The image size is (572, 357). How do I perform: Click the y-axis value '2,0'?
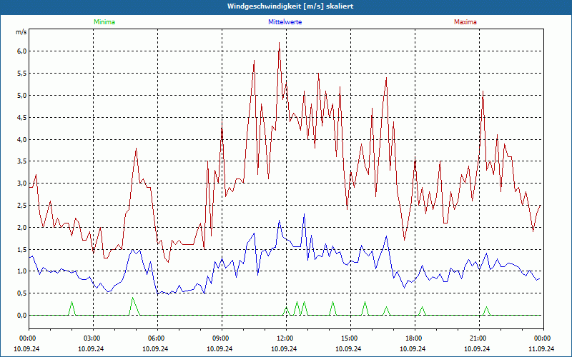click(x=22, y=227)
